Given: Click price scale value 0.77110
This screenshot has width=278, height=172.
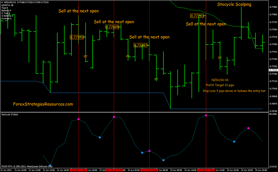Looking at the screenshot, I should (x=273, y=81).
